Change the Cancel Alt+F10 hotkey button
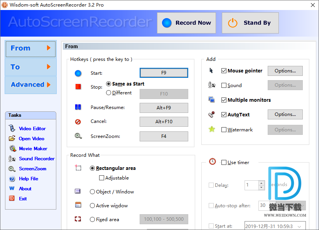The width and height of the screenshot is (319, 230). [164, 121]
